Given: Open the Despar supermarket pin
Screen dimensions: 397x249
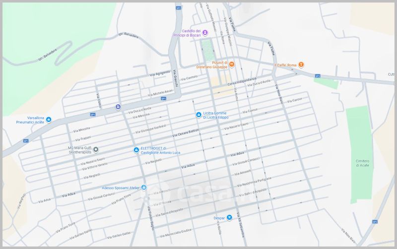Looking at the screenshot, I should point(230,217).
